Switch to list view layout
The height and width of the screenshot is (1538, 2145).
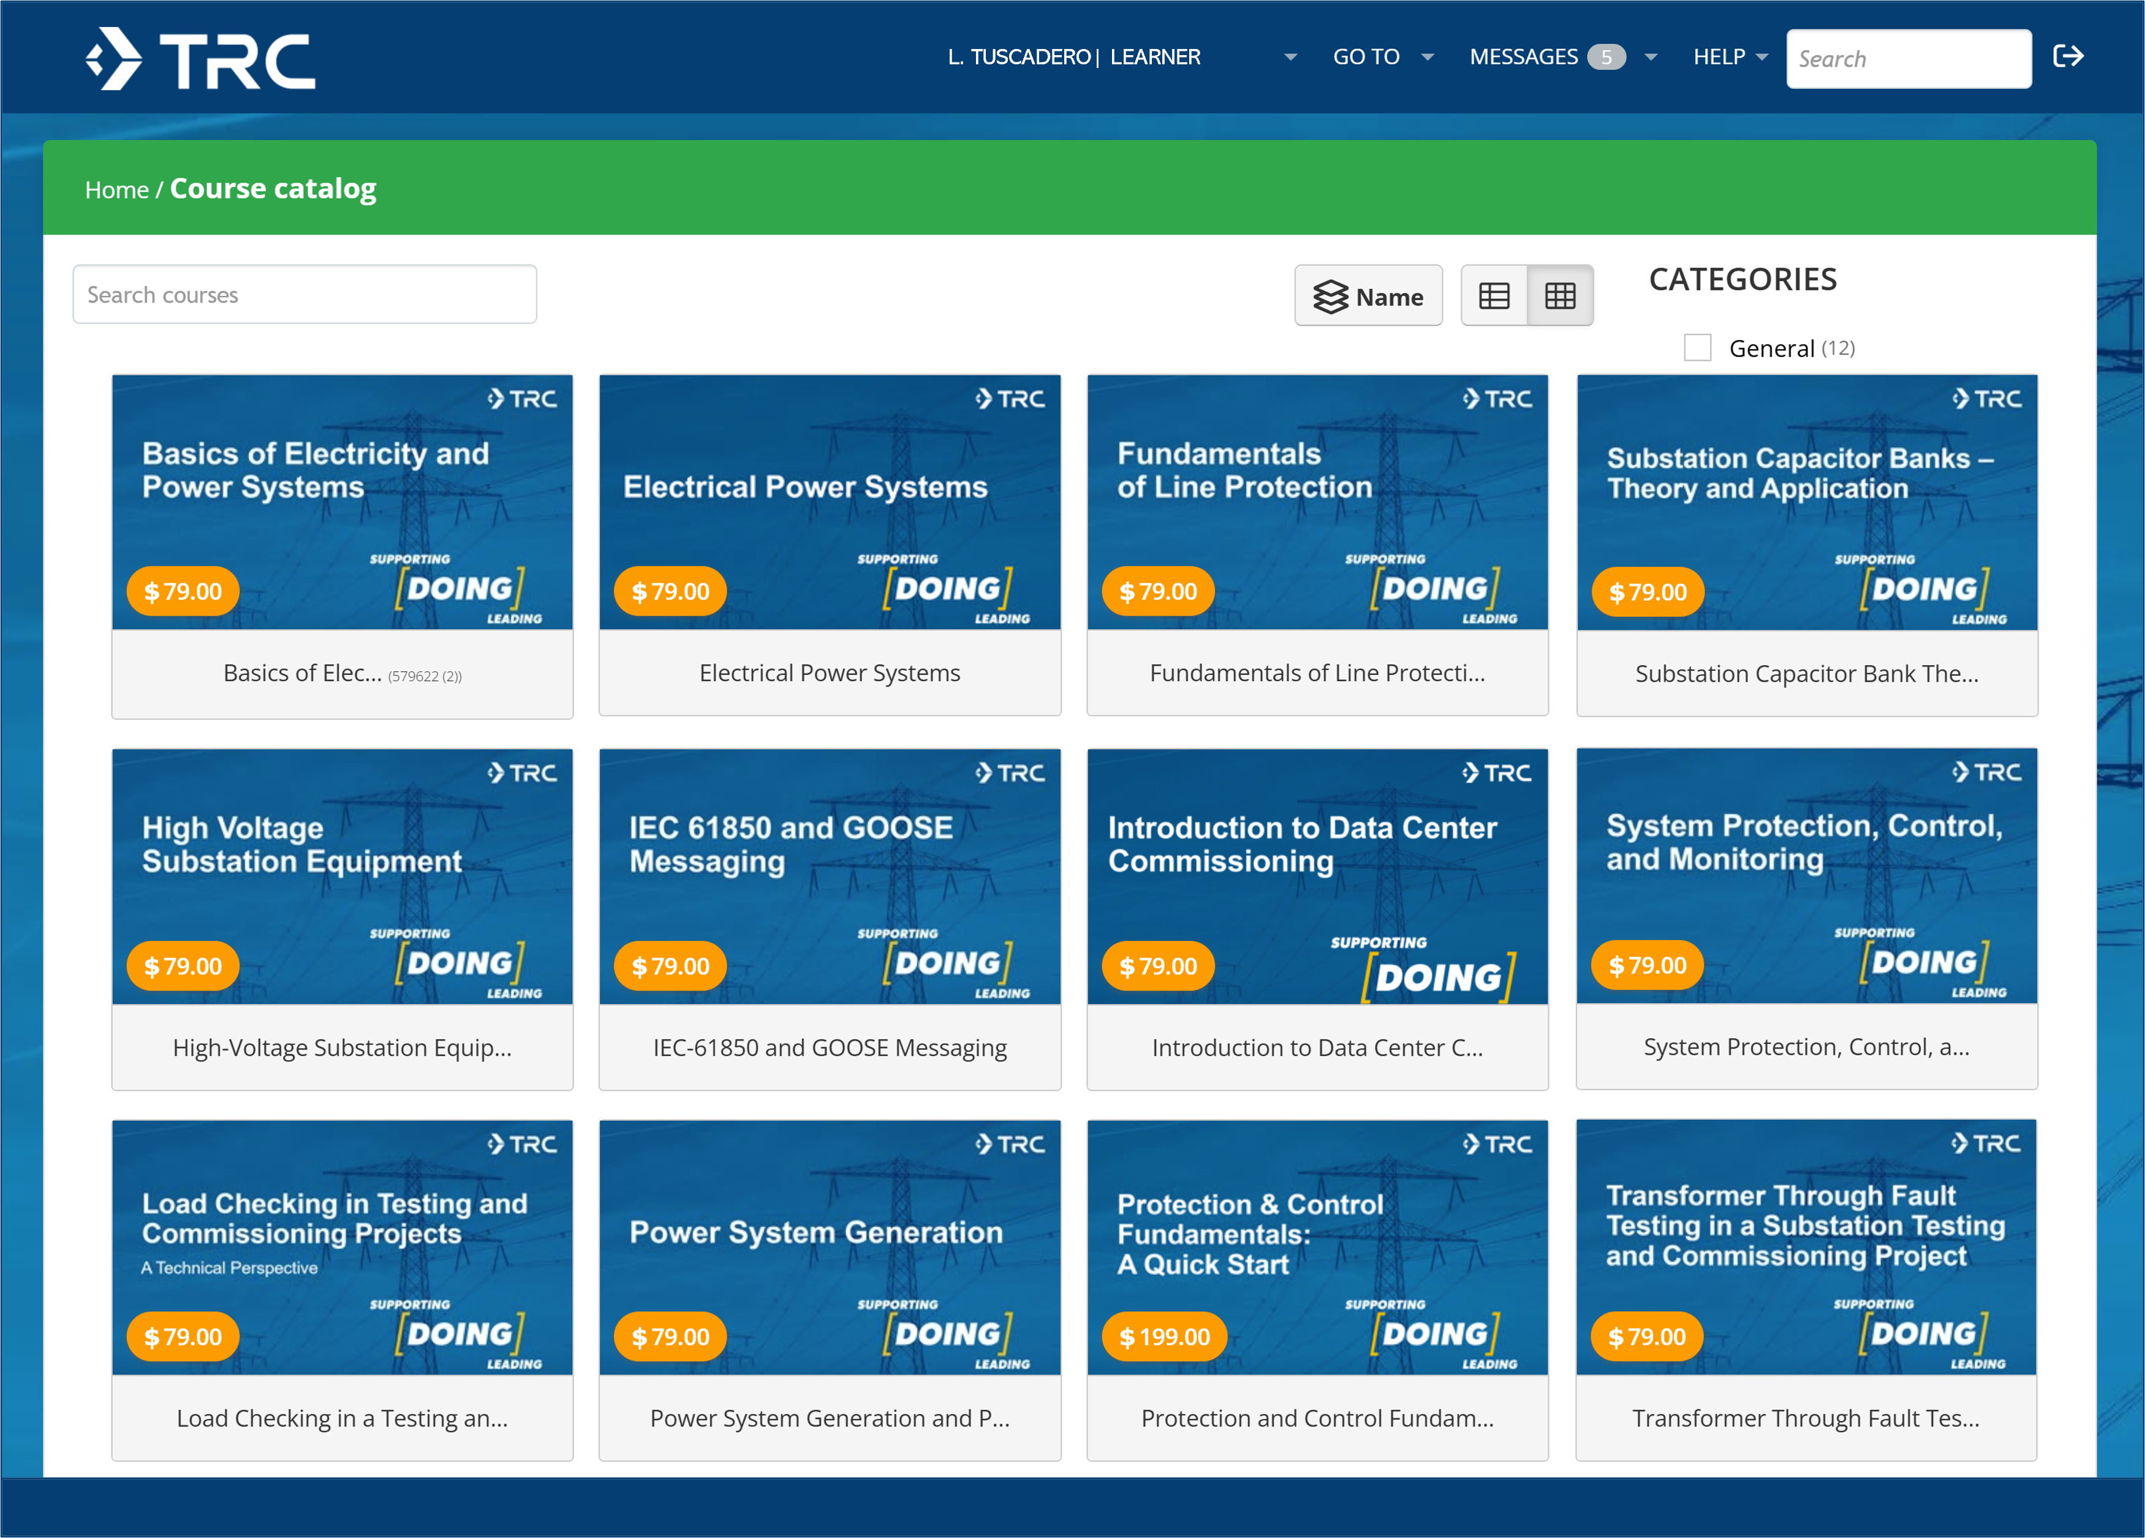(x=1494, y=296)
